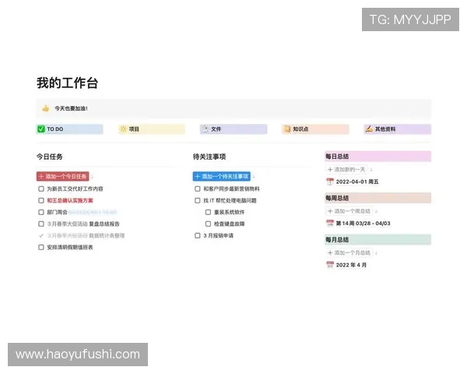Open dropdown arrow next to 添加一个待关注事项
The height and width of the screenshot is (374, 467).
255,177
